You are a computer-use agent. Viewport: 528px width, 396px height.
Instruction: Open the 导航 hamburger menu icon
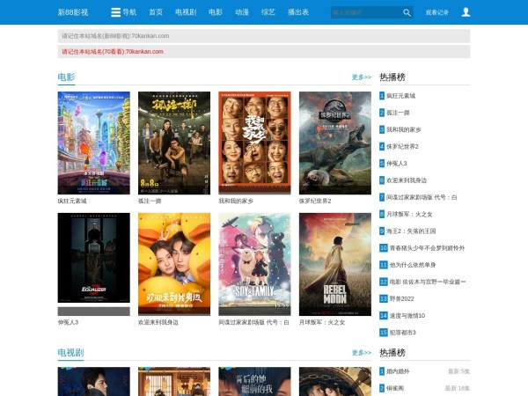point(116,12)
